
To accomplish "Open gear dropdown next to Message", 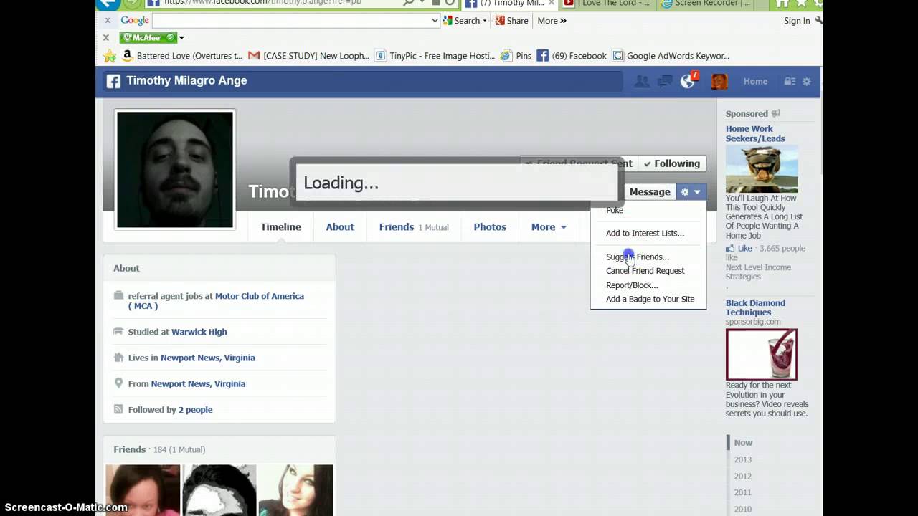I will pos(691,192).
